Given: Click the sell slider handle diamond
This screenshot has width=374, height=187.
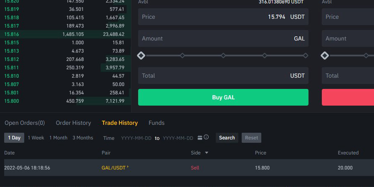Looking at the screenshot, I should tap(325, 56).
